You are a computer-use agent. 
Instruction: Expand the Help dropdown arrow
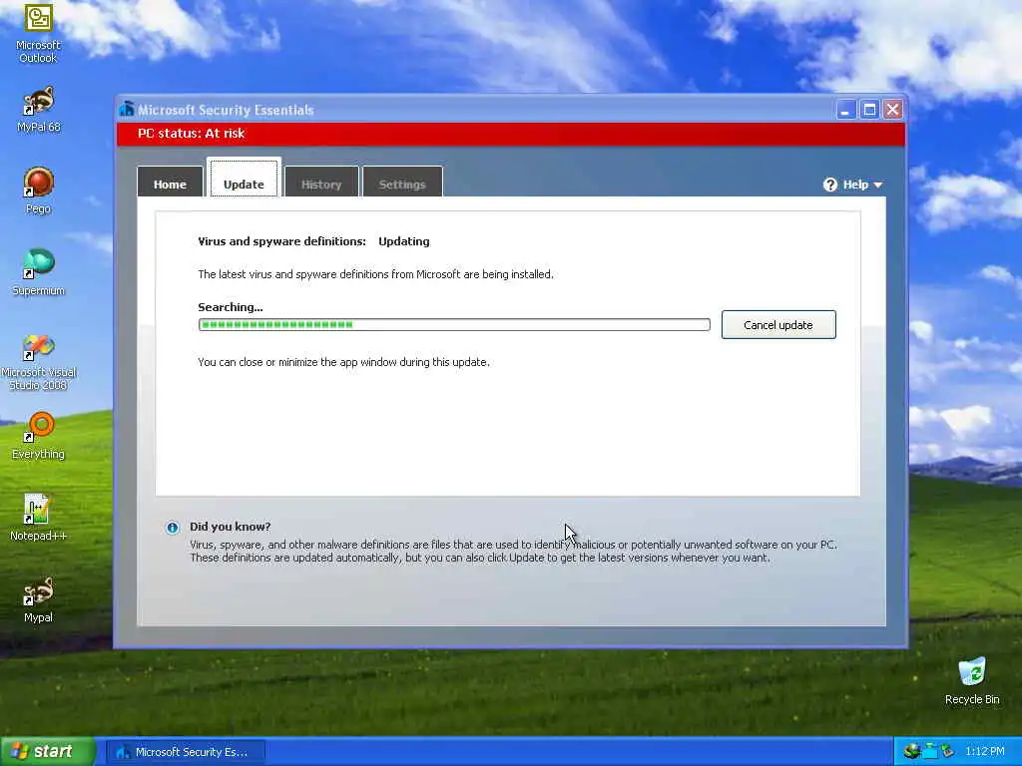(878, 186)
